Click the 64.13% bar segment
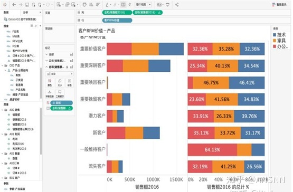 click(212, 150)
